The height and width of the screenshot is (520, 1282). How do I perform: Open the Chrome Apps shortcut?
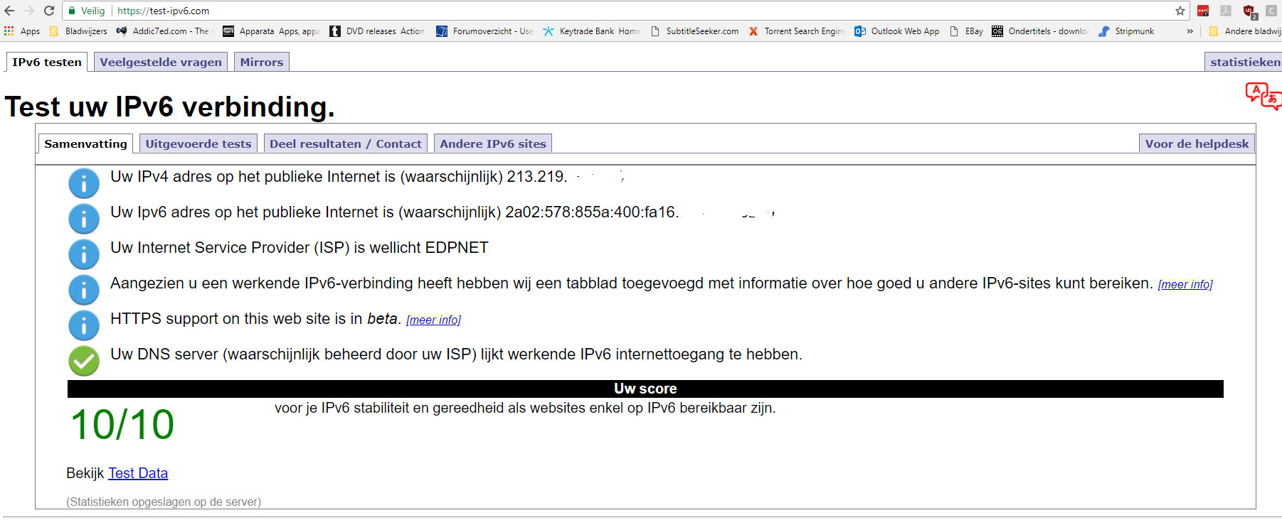[x=22, y=31]
